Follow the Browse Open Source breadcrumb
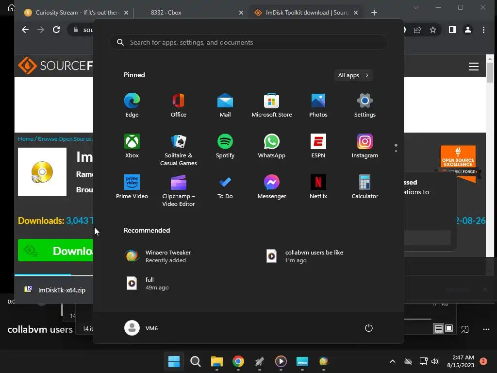 pyautogui.click(x=65, y=139)
